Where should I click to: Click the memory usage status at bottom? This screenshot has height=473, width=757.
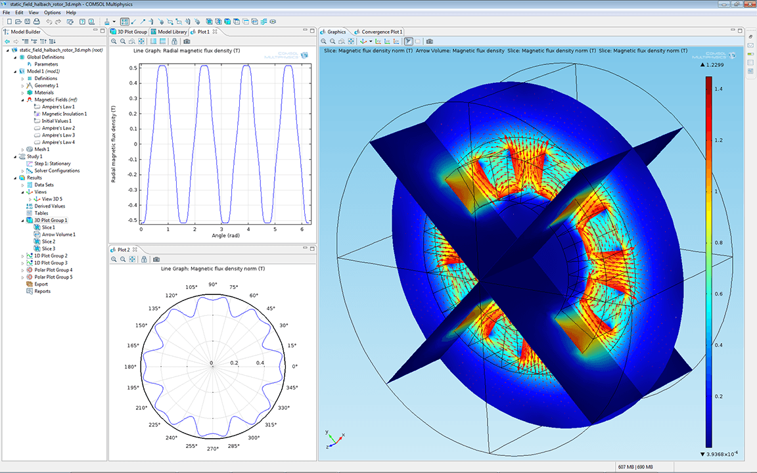click(x=637, y=467)
